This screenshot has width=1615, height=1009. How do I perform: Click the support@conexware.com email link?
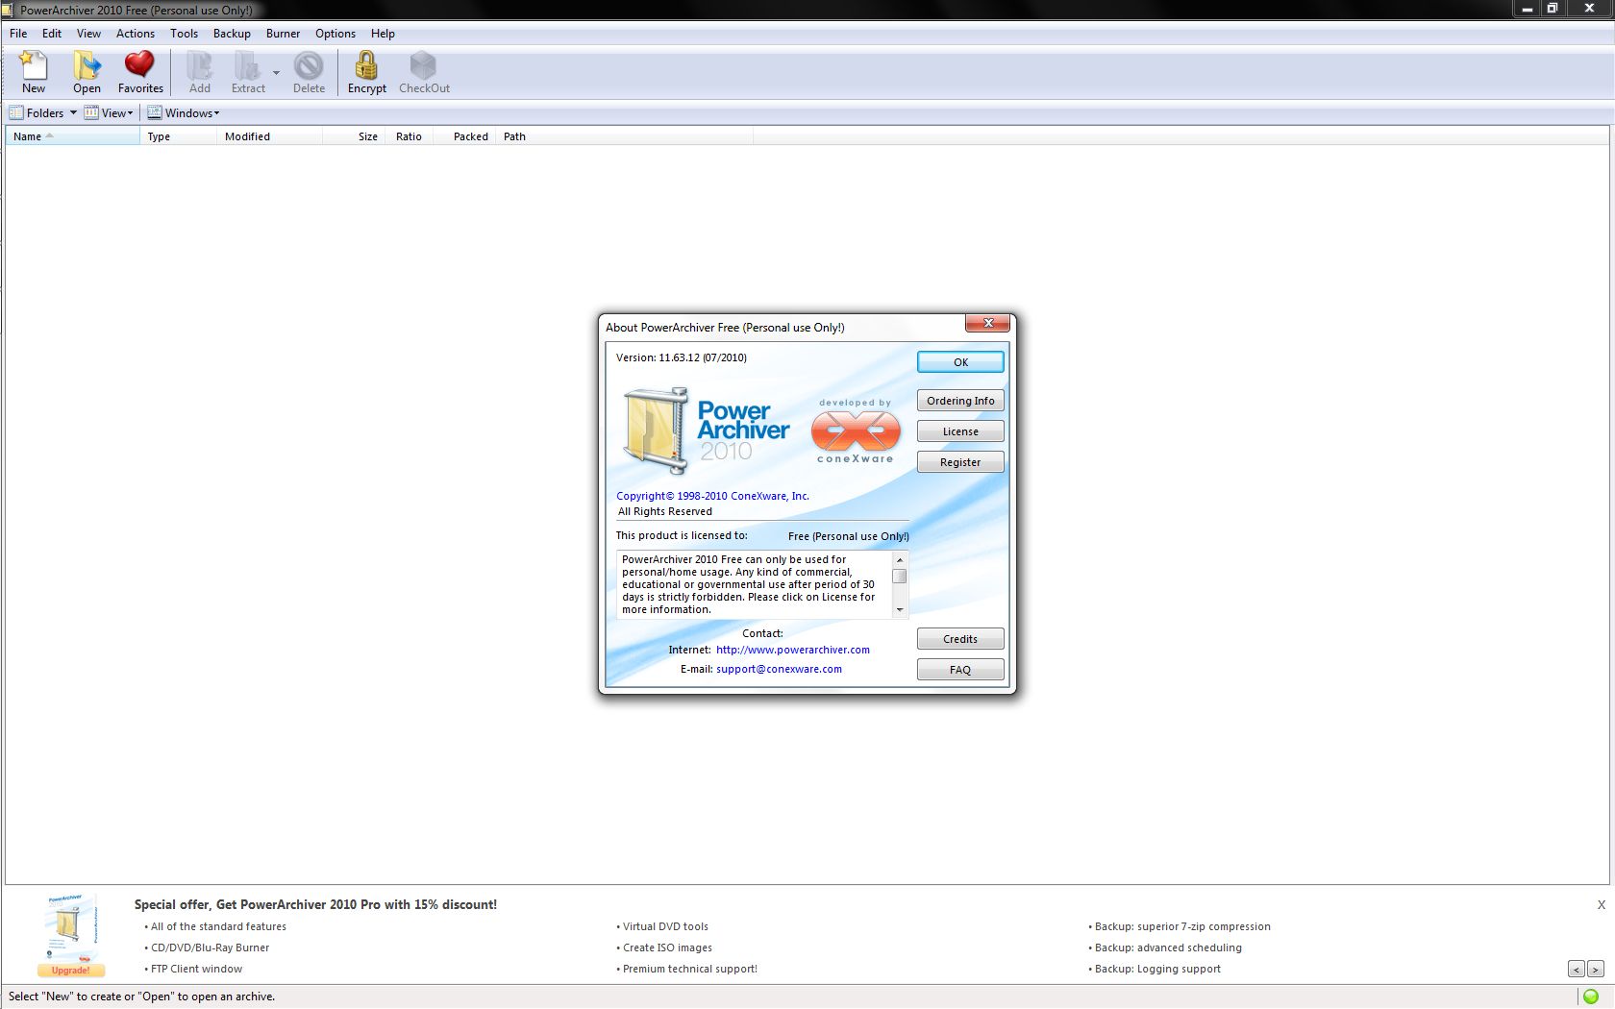tap(779, 669)
